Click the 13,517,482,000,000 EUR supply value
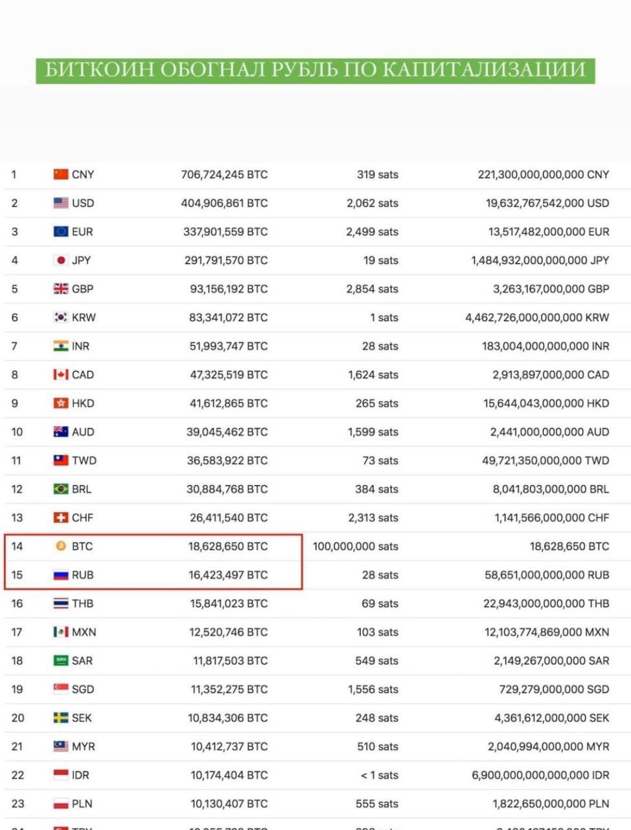 point(549,231)
